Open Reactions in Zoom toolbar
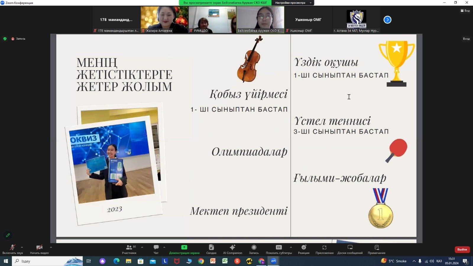Image resolution: width=473 pixels, height=266 pixels. point(304,249)
